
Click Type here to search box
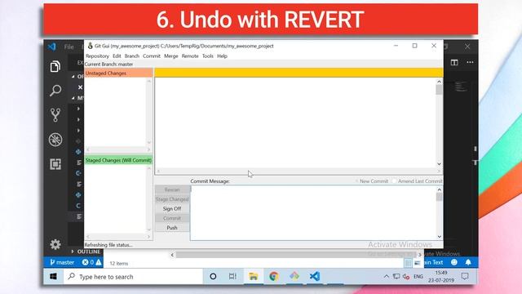[x=133, y=276]
